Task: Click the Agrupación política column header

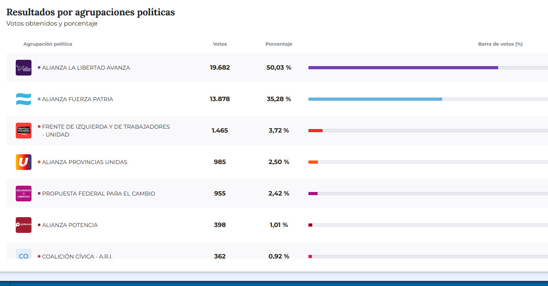Action: tap(48, 44)
